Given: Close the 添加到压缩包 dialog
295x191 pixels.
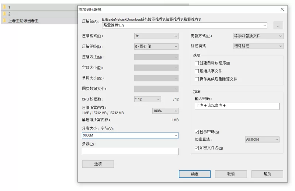Looking at the screenshot, I should click(x=282, y=10).
